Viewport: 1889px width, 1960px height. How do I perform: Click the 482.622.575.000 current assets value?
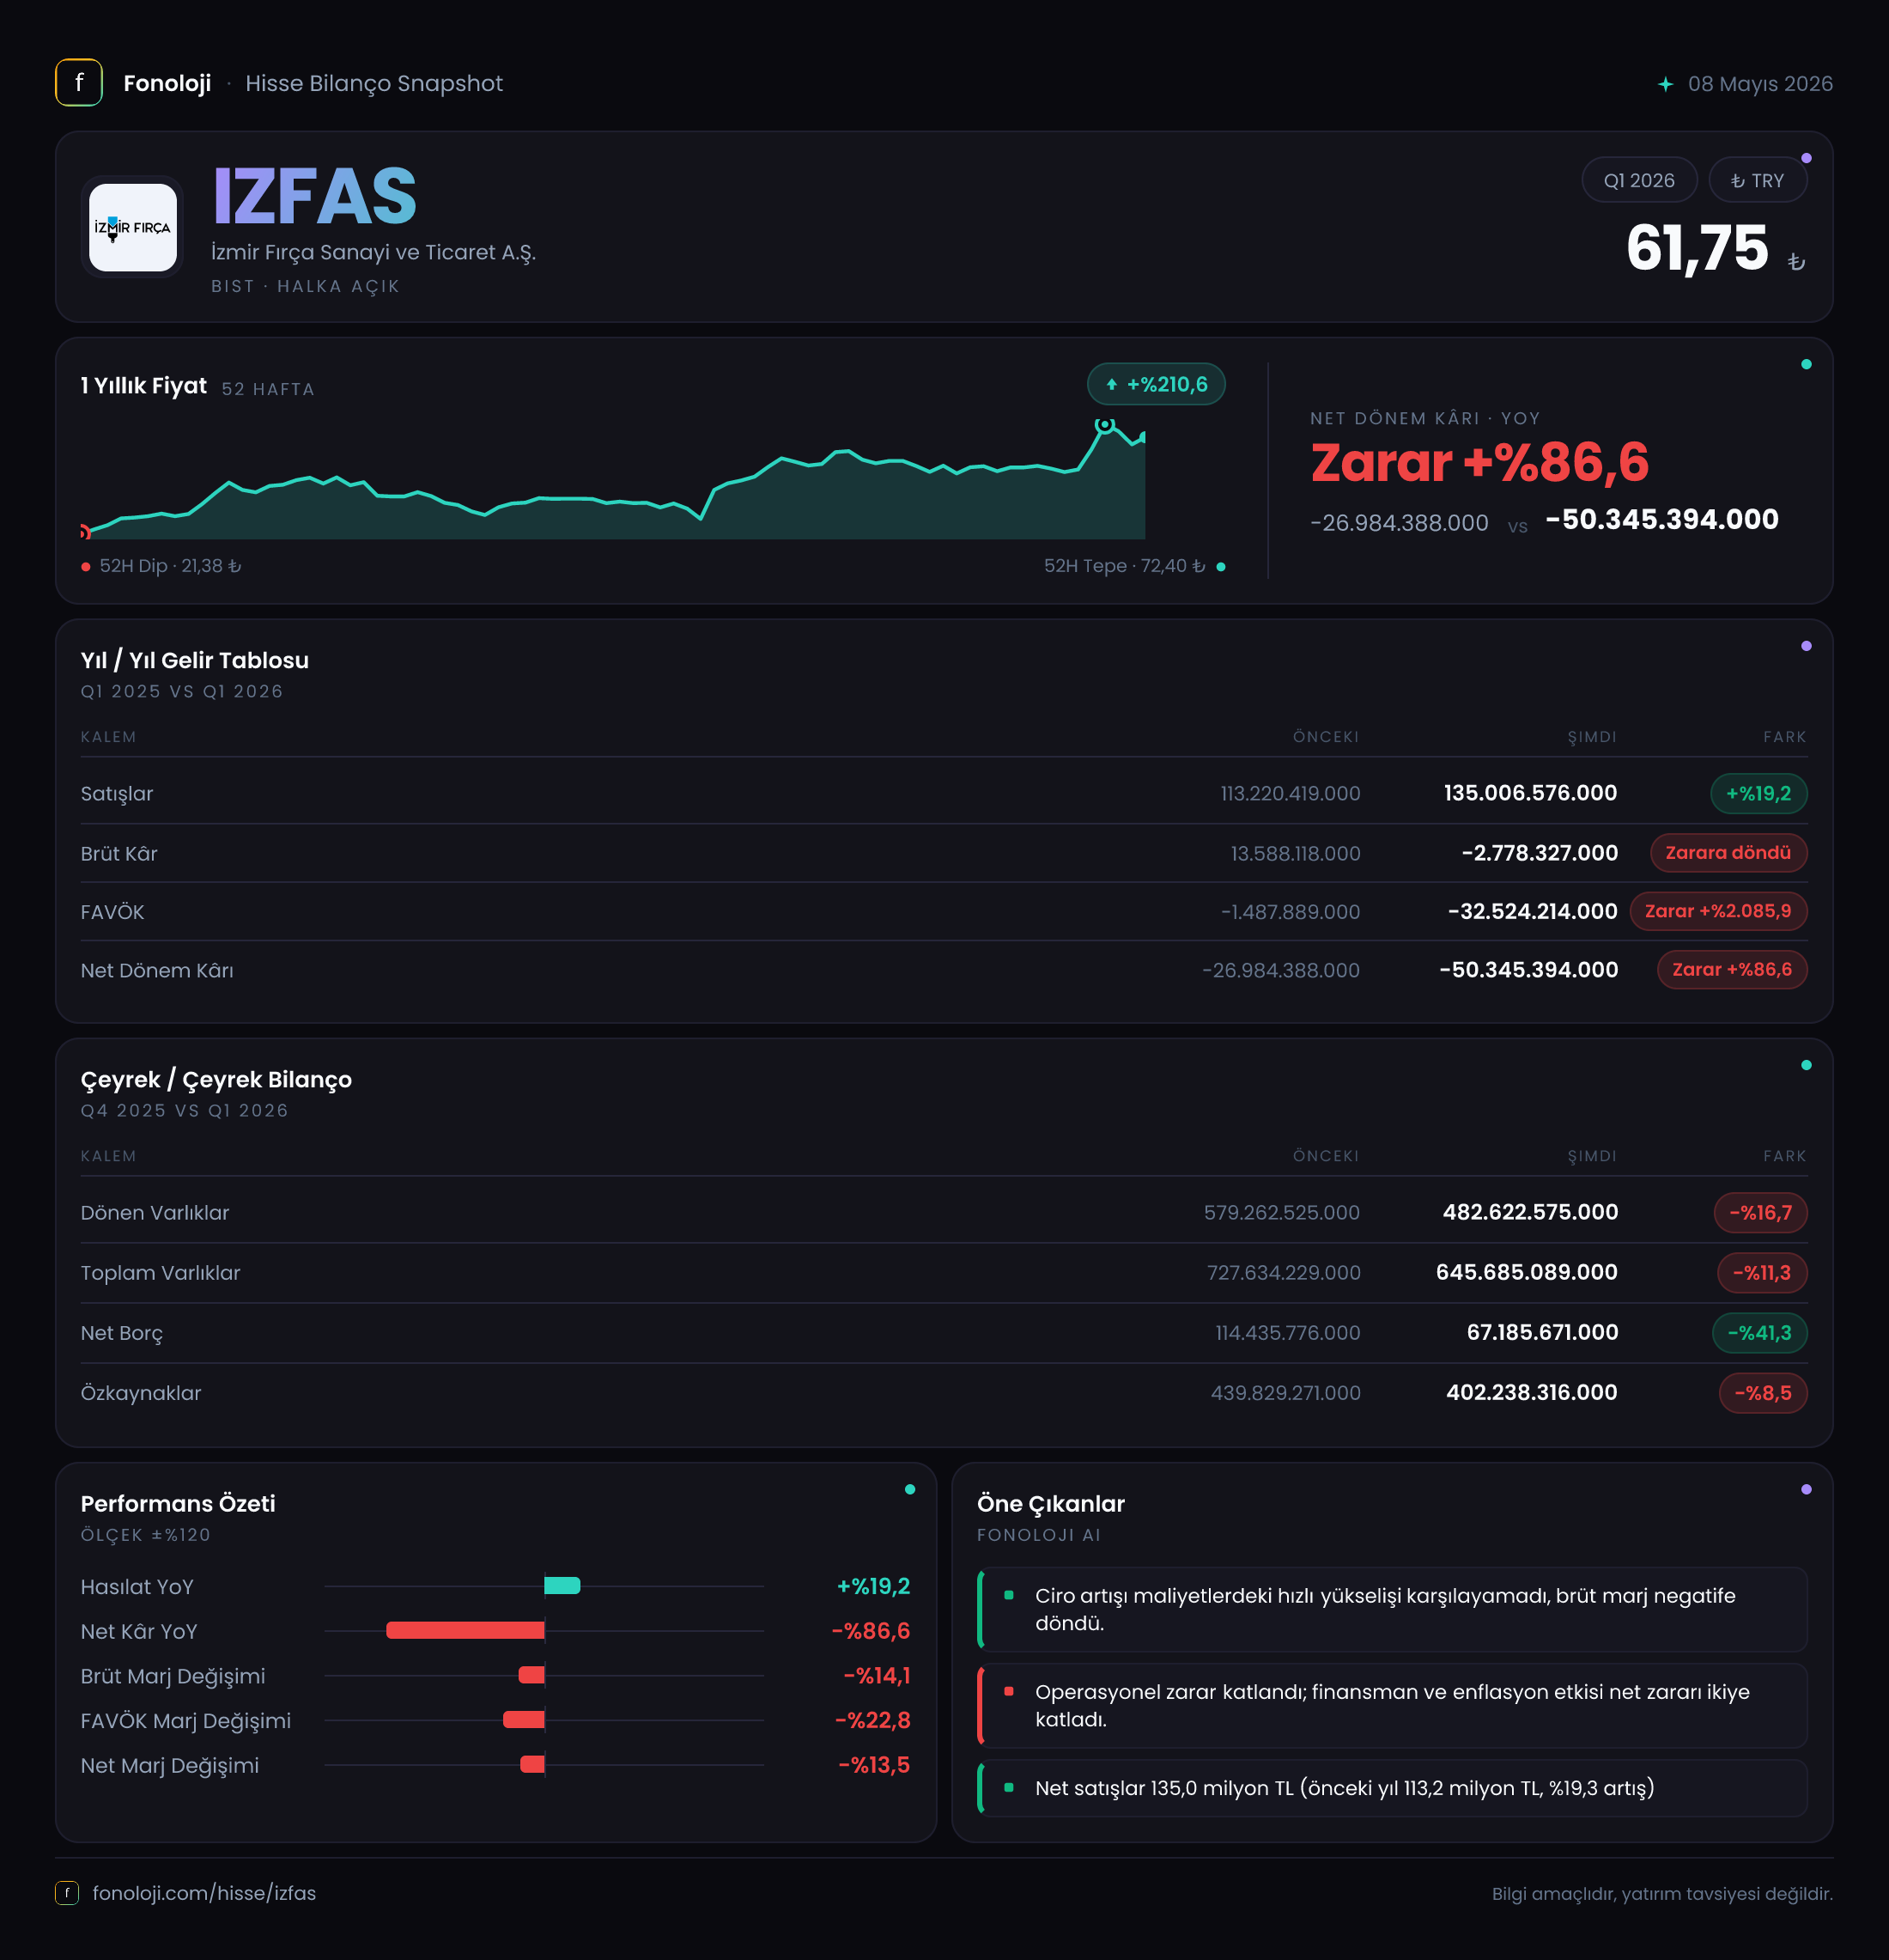coord(1530,1212)
